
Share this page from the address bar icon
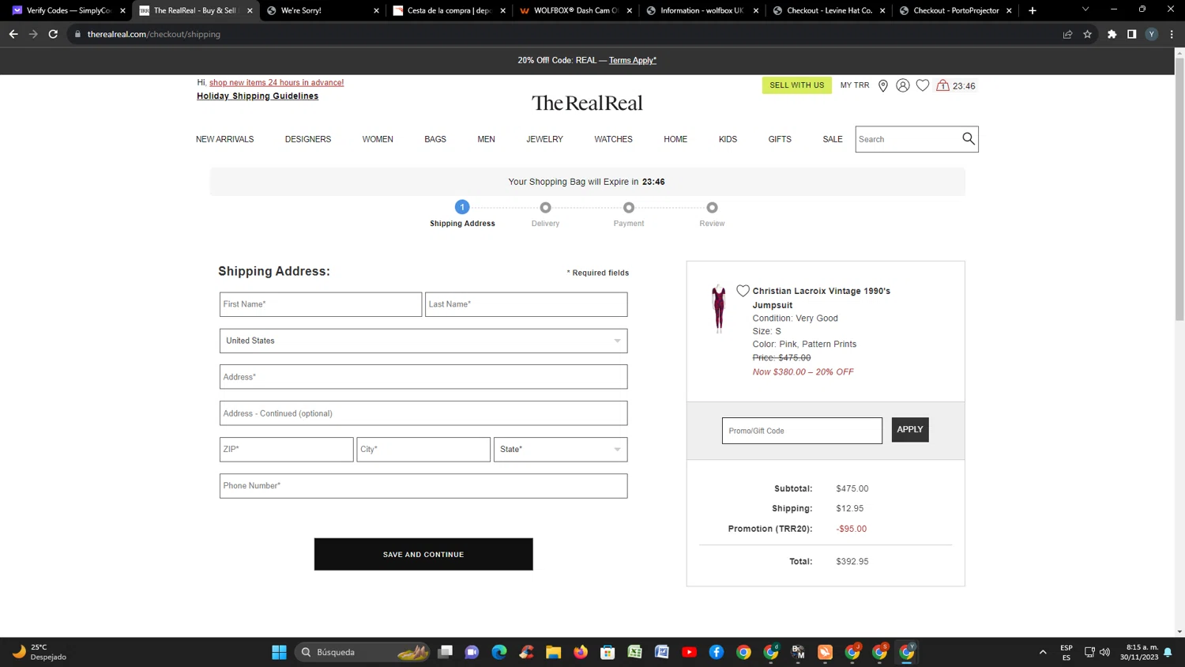(1067, 34)
